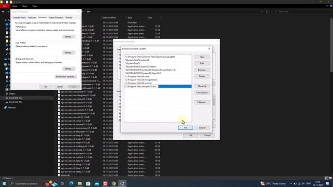The height and width of the screenshot is (187, 333).
Task: Click the weather widget showing Partly sunny
Action: coord(273,183)
